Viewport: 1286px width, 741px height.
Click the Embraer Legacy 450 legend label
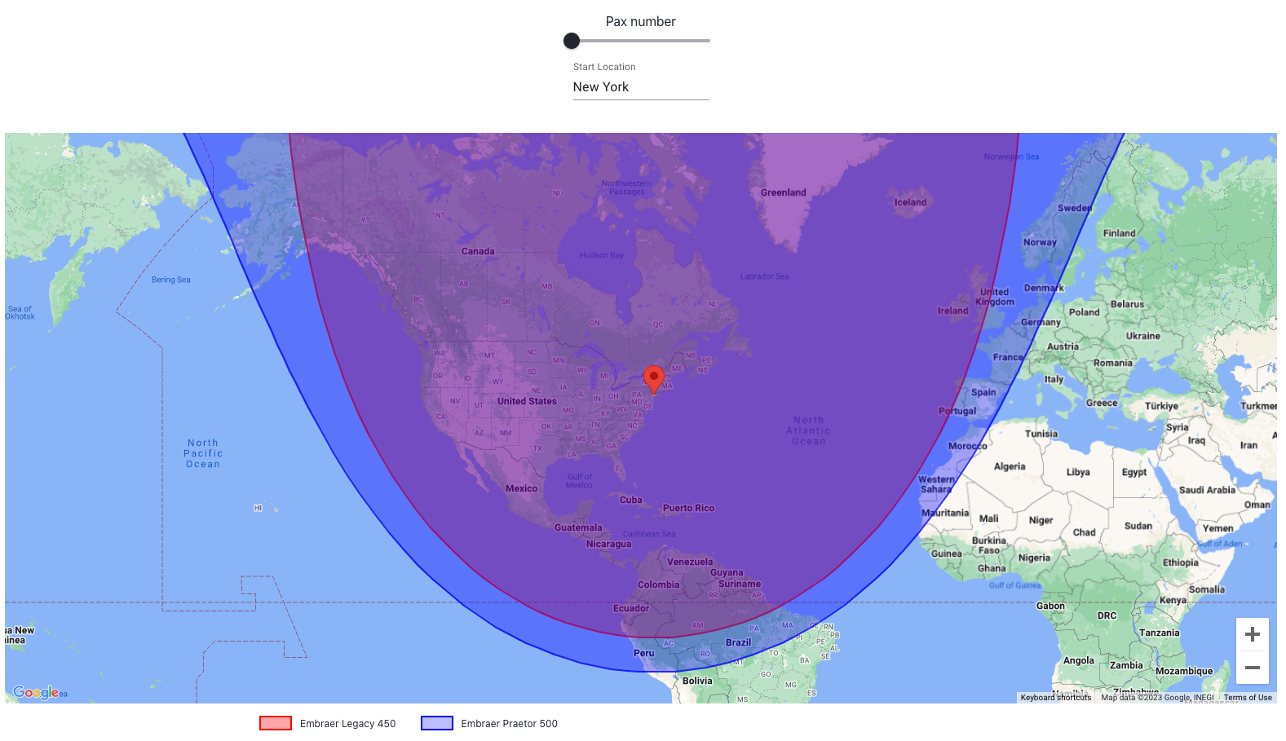pyautogui.click(x=347, y=724)
